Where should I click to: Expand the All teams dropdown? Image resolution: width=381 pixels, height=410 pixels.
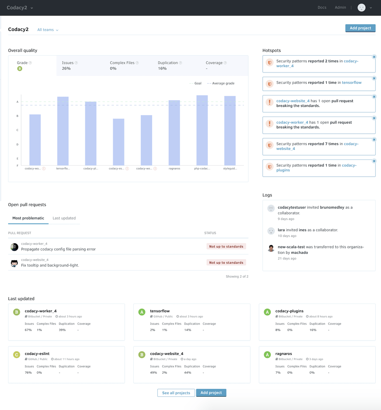click(x=48, y=30)
